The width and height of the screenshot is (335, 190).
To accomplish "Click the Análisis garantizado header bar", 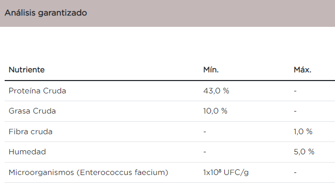I will pyautogui.click(x=167, y=13).
